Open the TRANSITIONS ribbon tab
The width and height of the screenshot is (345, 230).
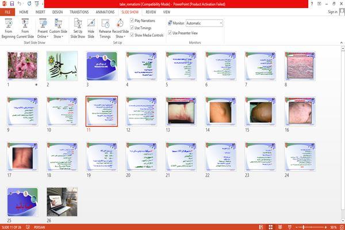point(79,12)
